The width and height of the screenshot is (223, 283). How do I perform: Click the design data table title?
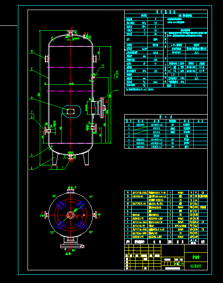(x=166, y=12)
